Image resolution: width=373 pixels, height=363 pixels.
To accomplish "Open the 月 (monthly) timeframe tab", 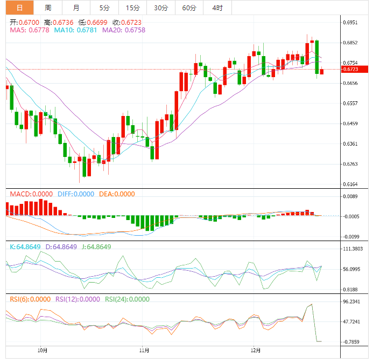I will pyautogui.click(x=76, y=8).
